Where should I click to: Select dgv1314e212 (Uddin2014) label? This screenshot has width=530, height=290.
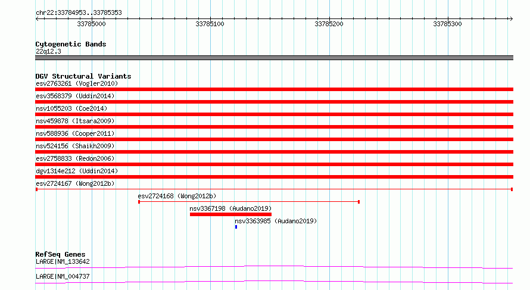pos(77,171)
